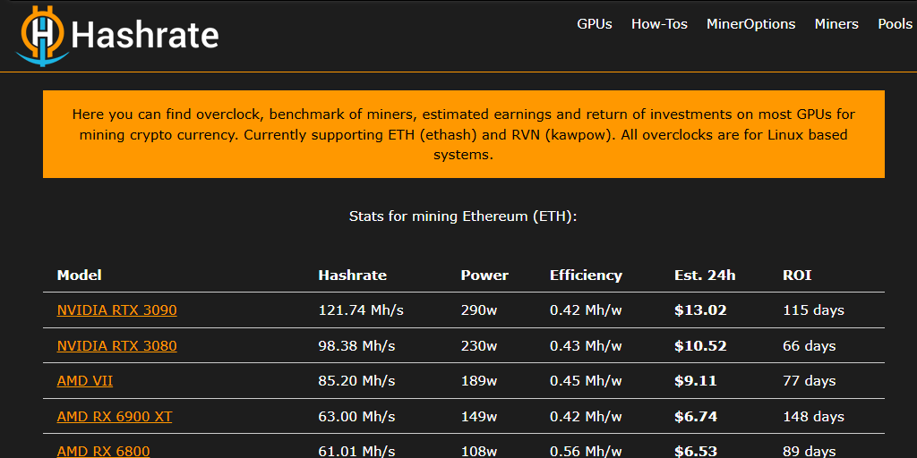Click the ROI column header
This screenshot has height=458, width=917.
tap(797, 275)
